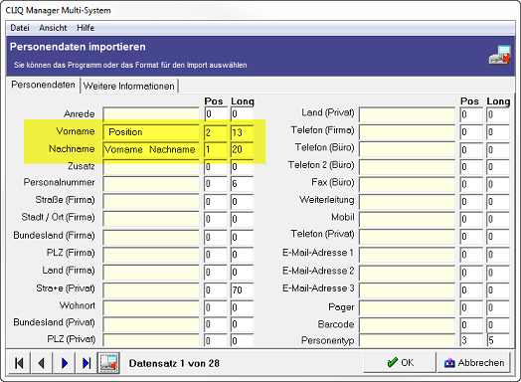This screenshot has height=382, width=521.
Task: Click the Land (Firma) text field
Action: [x=151, y=273]
